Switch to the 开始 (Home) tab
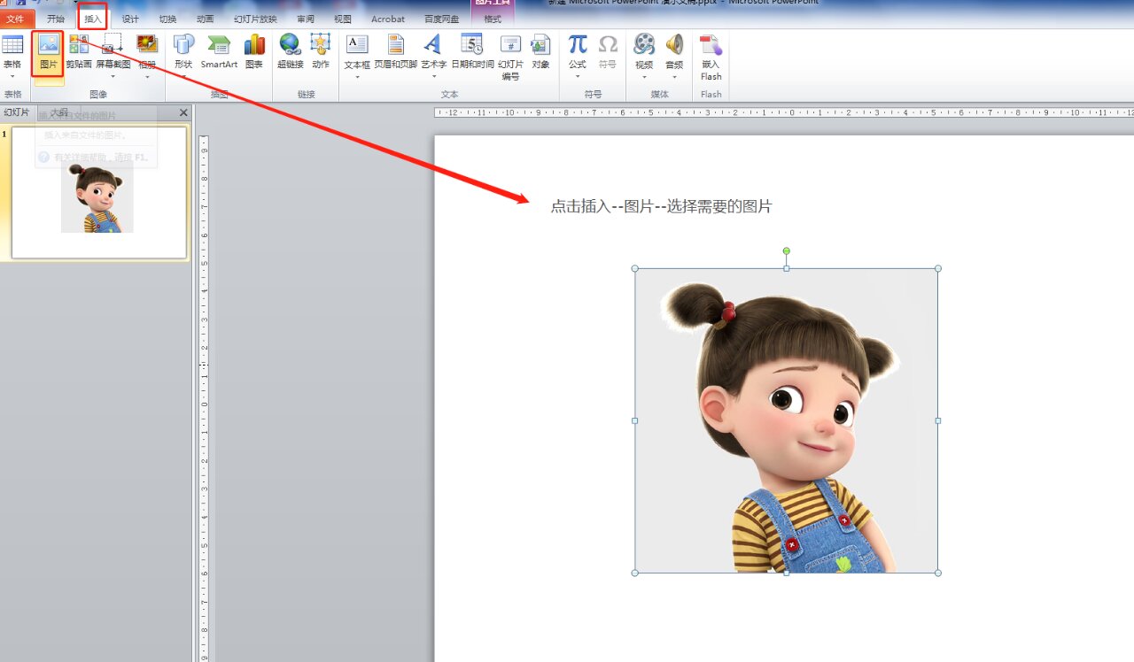1134x662 pixels. [x=56, y=19]
